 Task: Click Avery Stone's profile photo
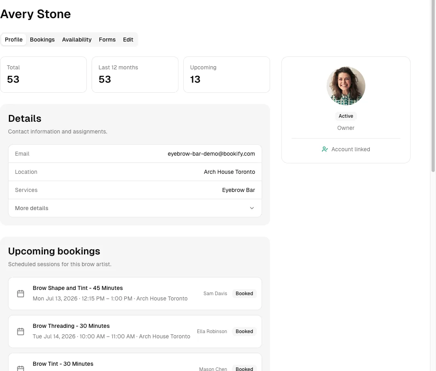click(346, 86)
